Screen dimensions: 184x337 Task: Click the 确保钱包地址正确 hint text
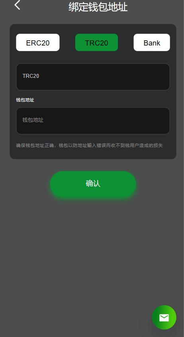click(x=90, y=145)
